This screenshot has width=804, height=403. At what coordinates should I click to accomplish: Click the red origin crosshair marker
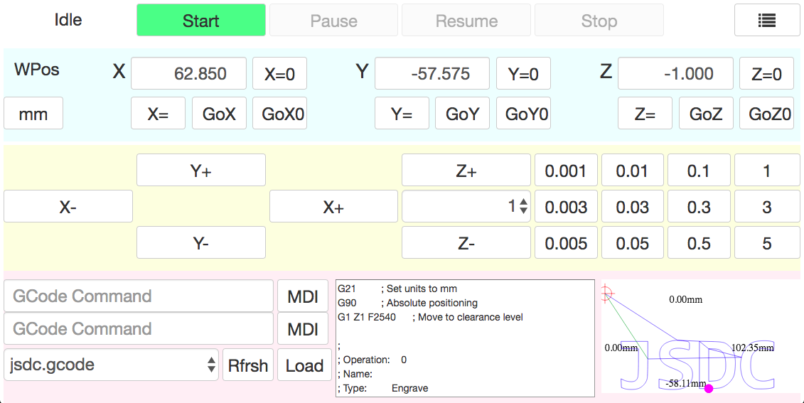606,294
